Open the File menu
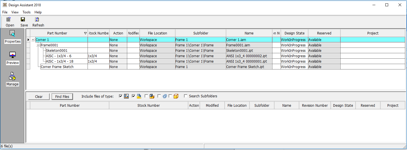407x150 pixels. [5, 12]
